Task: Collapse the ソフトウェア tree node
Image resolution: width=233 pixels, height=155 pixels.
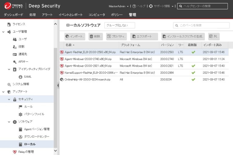Action: point(9,122)
